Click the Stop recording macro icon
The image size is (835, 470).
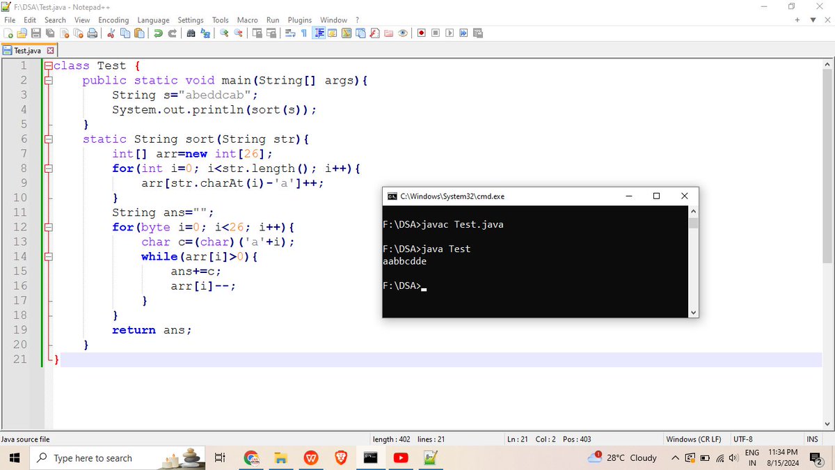pyautogui.click(x=436, y=33)
